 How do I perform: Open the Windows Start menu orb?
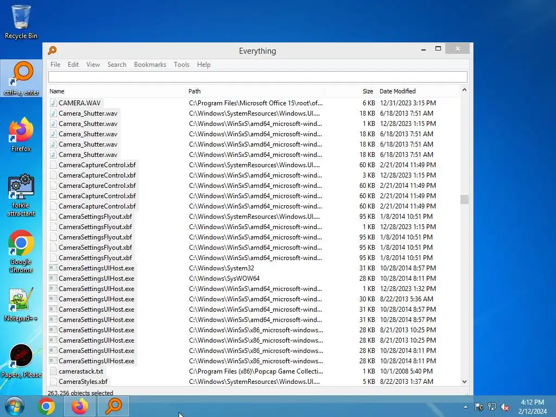(15, 406)
